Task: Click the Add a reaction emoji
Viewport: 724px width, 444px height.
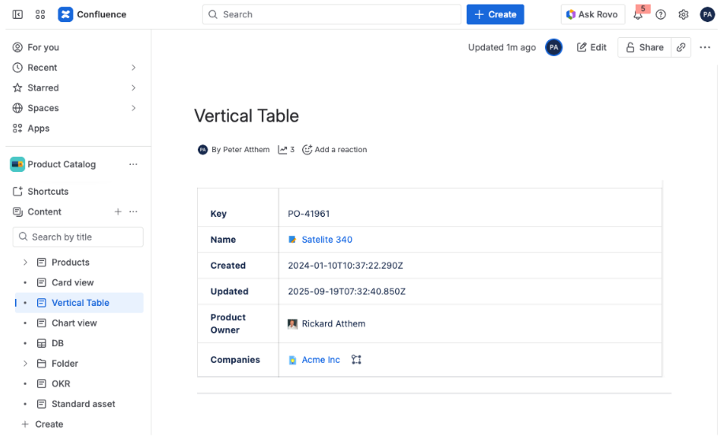Action: (x=307, y=150)
